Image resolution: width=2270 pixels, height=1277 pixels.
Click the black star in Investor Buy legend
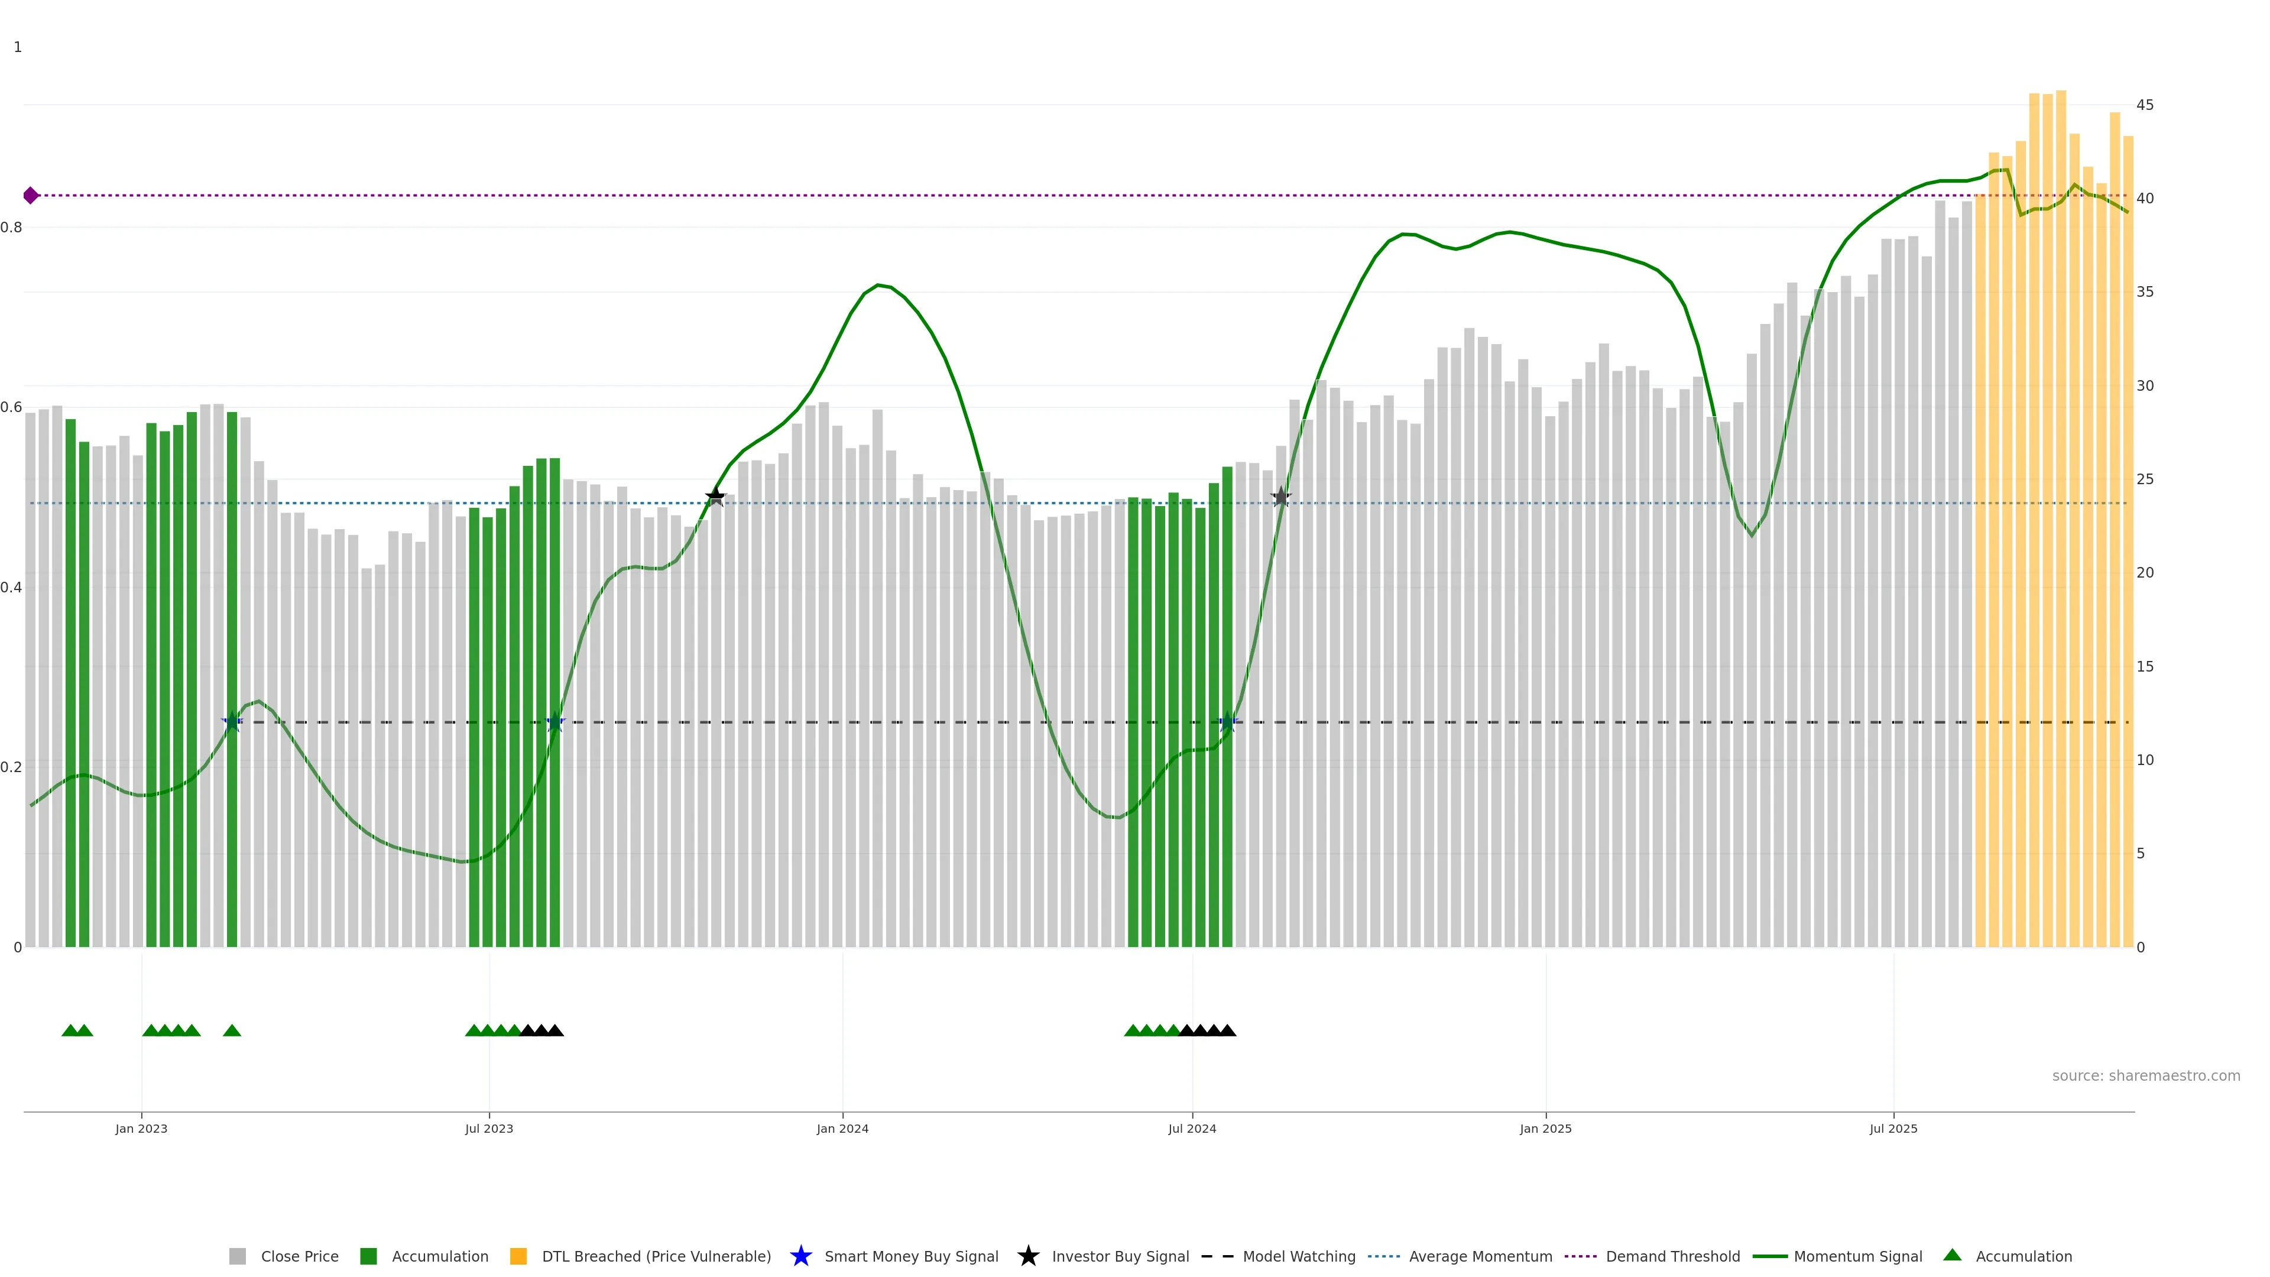1027,1256
